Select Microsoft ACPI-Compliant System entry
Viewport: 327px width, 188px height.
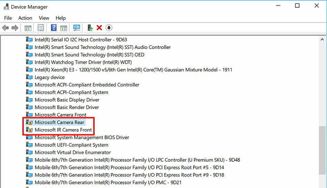coord(71,92)
